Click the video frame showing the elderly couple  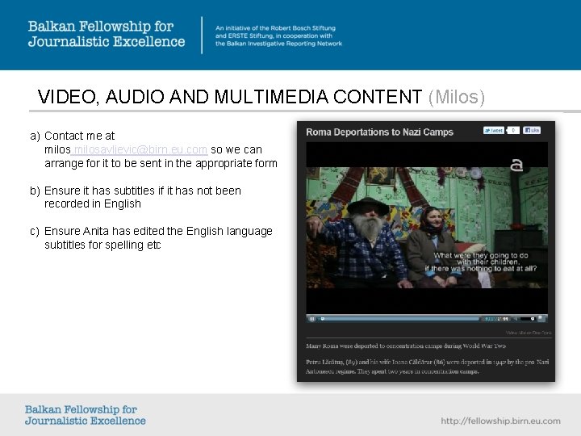coord(427,227)
